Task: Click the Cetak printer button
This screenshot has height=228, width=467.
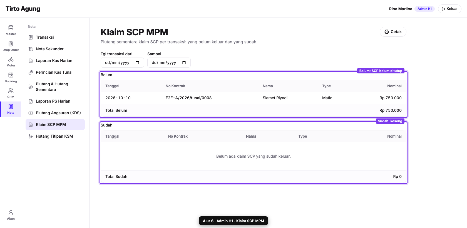Action: coord(393,32)
